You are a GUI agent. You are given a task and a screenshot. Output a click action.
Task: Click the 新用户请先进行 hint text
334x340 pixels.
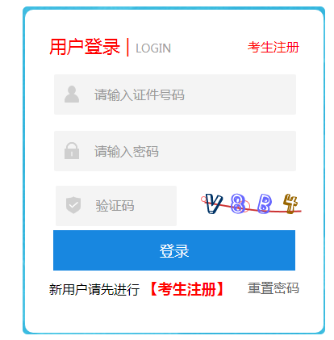coord(94,290)
